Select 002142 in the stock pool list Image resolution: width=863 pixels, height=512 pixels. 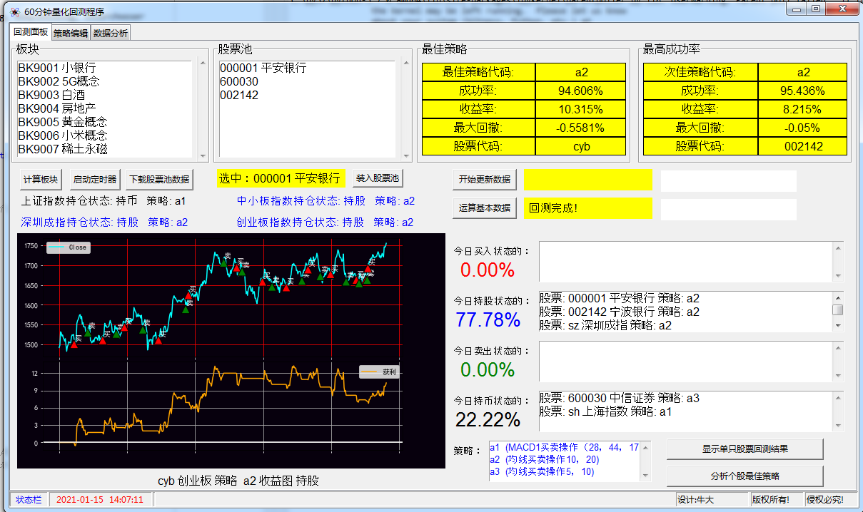point(239,95)
